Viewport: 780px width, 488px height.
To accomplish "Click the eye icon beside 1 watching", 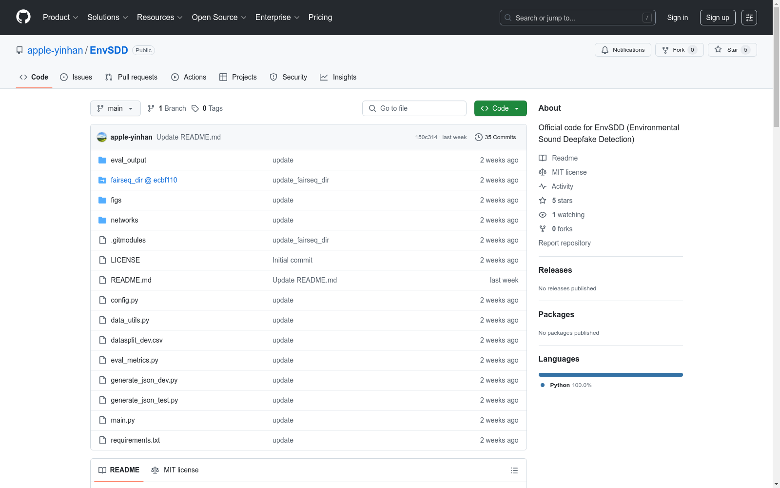I will 543,215.
